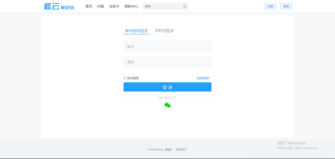The height and width of the screenshot is (159, 335).
Task: Open the 会员卡 page
Action: click(x=114, y=6)
